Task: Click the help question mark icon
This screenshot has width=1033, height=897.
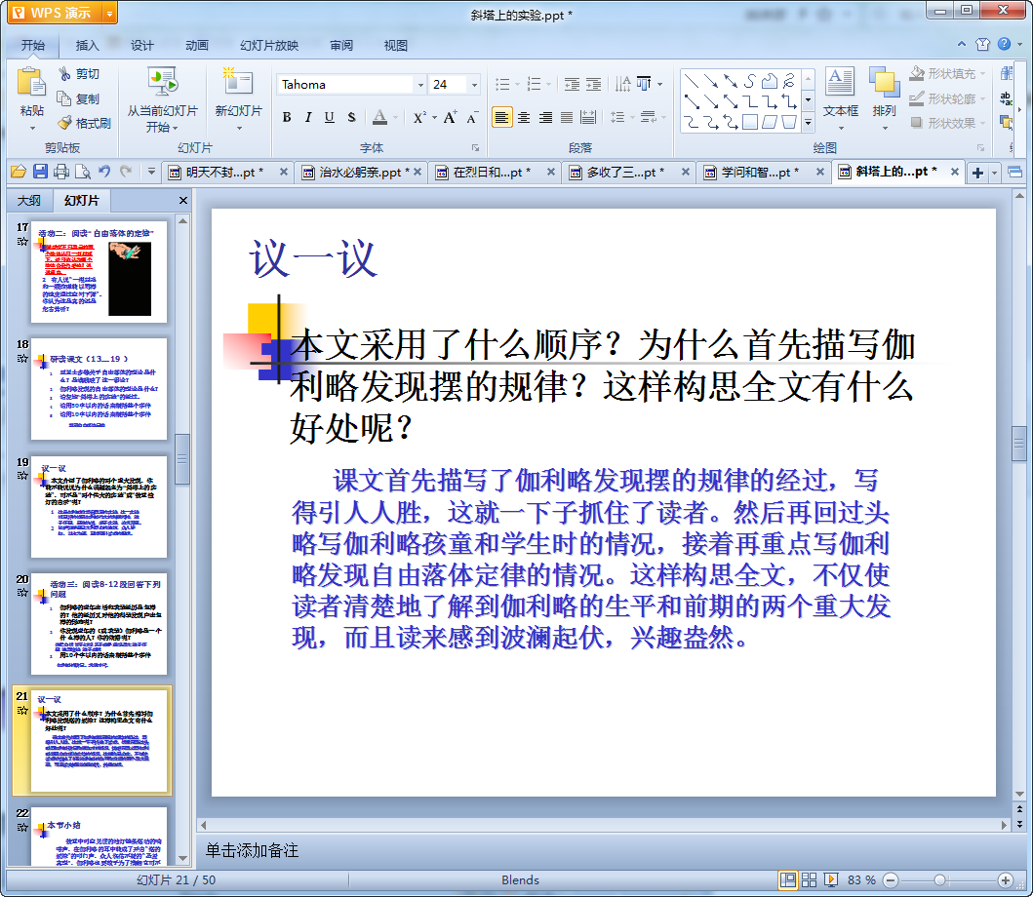Action: [1004, 44]
